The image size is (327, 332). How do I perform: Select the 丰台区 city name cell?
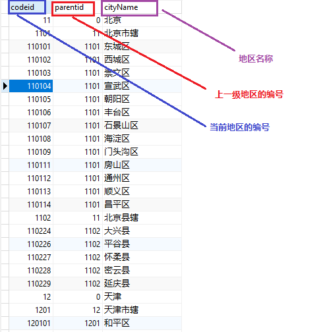click(142, 112)
